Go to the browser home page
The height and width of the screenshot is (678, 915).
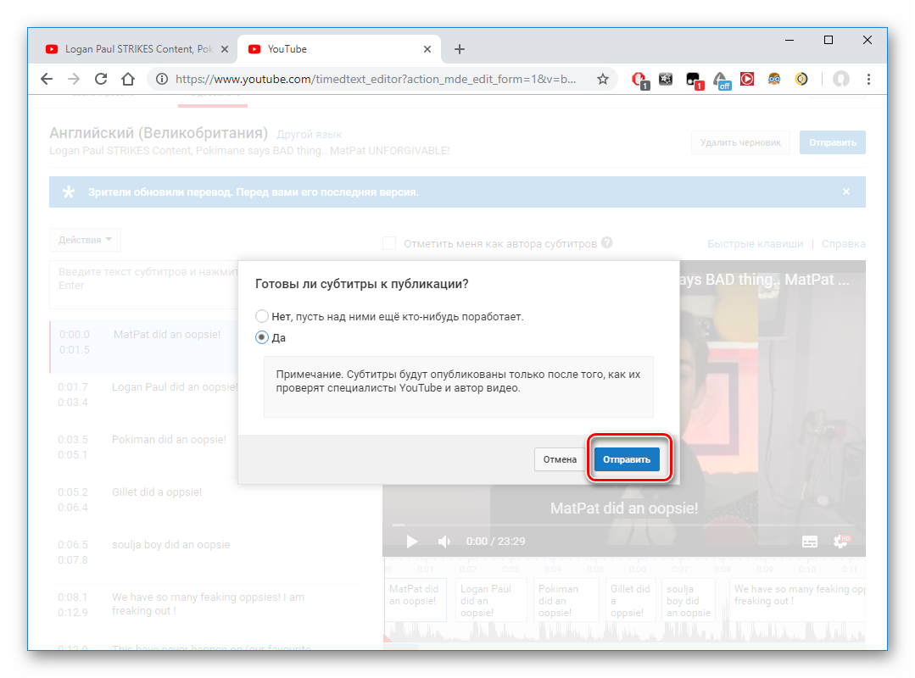point(127,79)
